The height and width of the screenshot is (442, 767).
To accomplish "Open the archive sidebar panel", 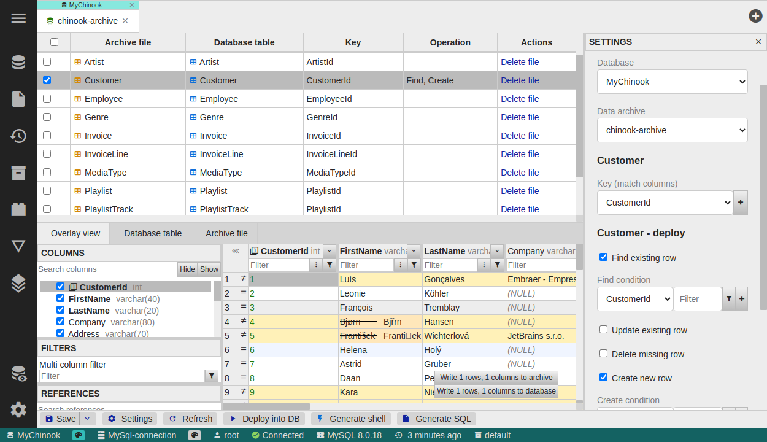I will click(x=18, y=173).
